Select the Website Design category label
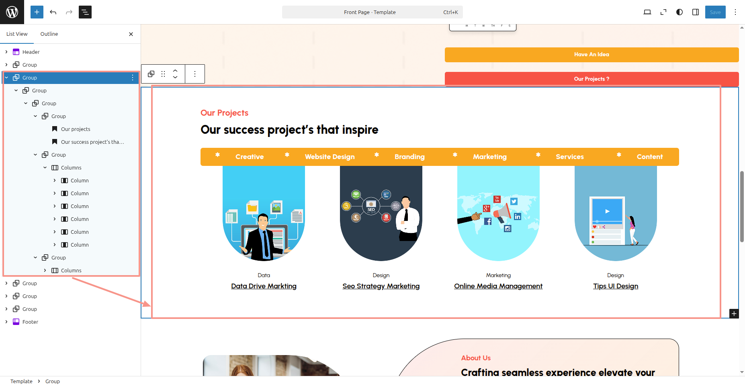Image resolution: width=745 pixels, height=386 pixels. pos(330,157)
